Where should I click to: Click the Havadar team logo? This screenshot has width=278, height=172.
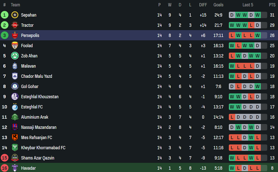[15, 168]
